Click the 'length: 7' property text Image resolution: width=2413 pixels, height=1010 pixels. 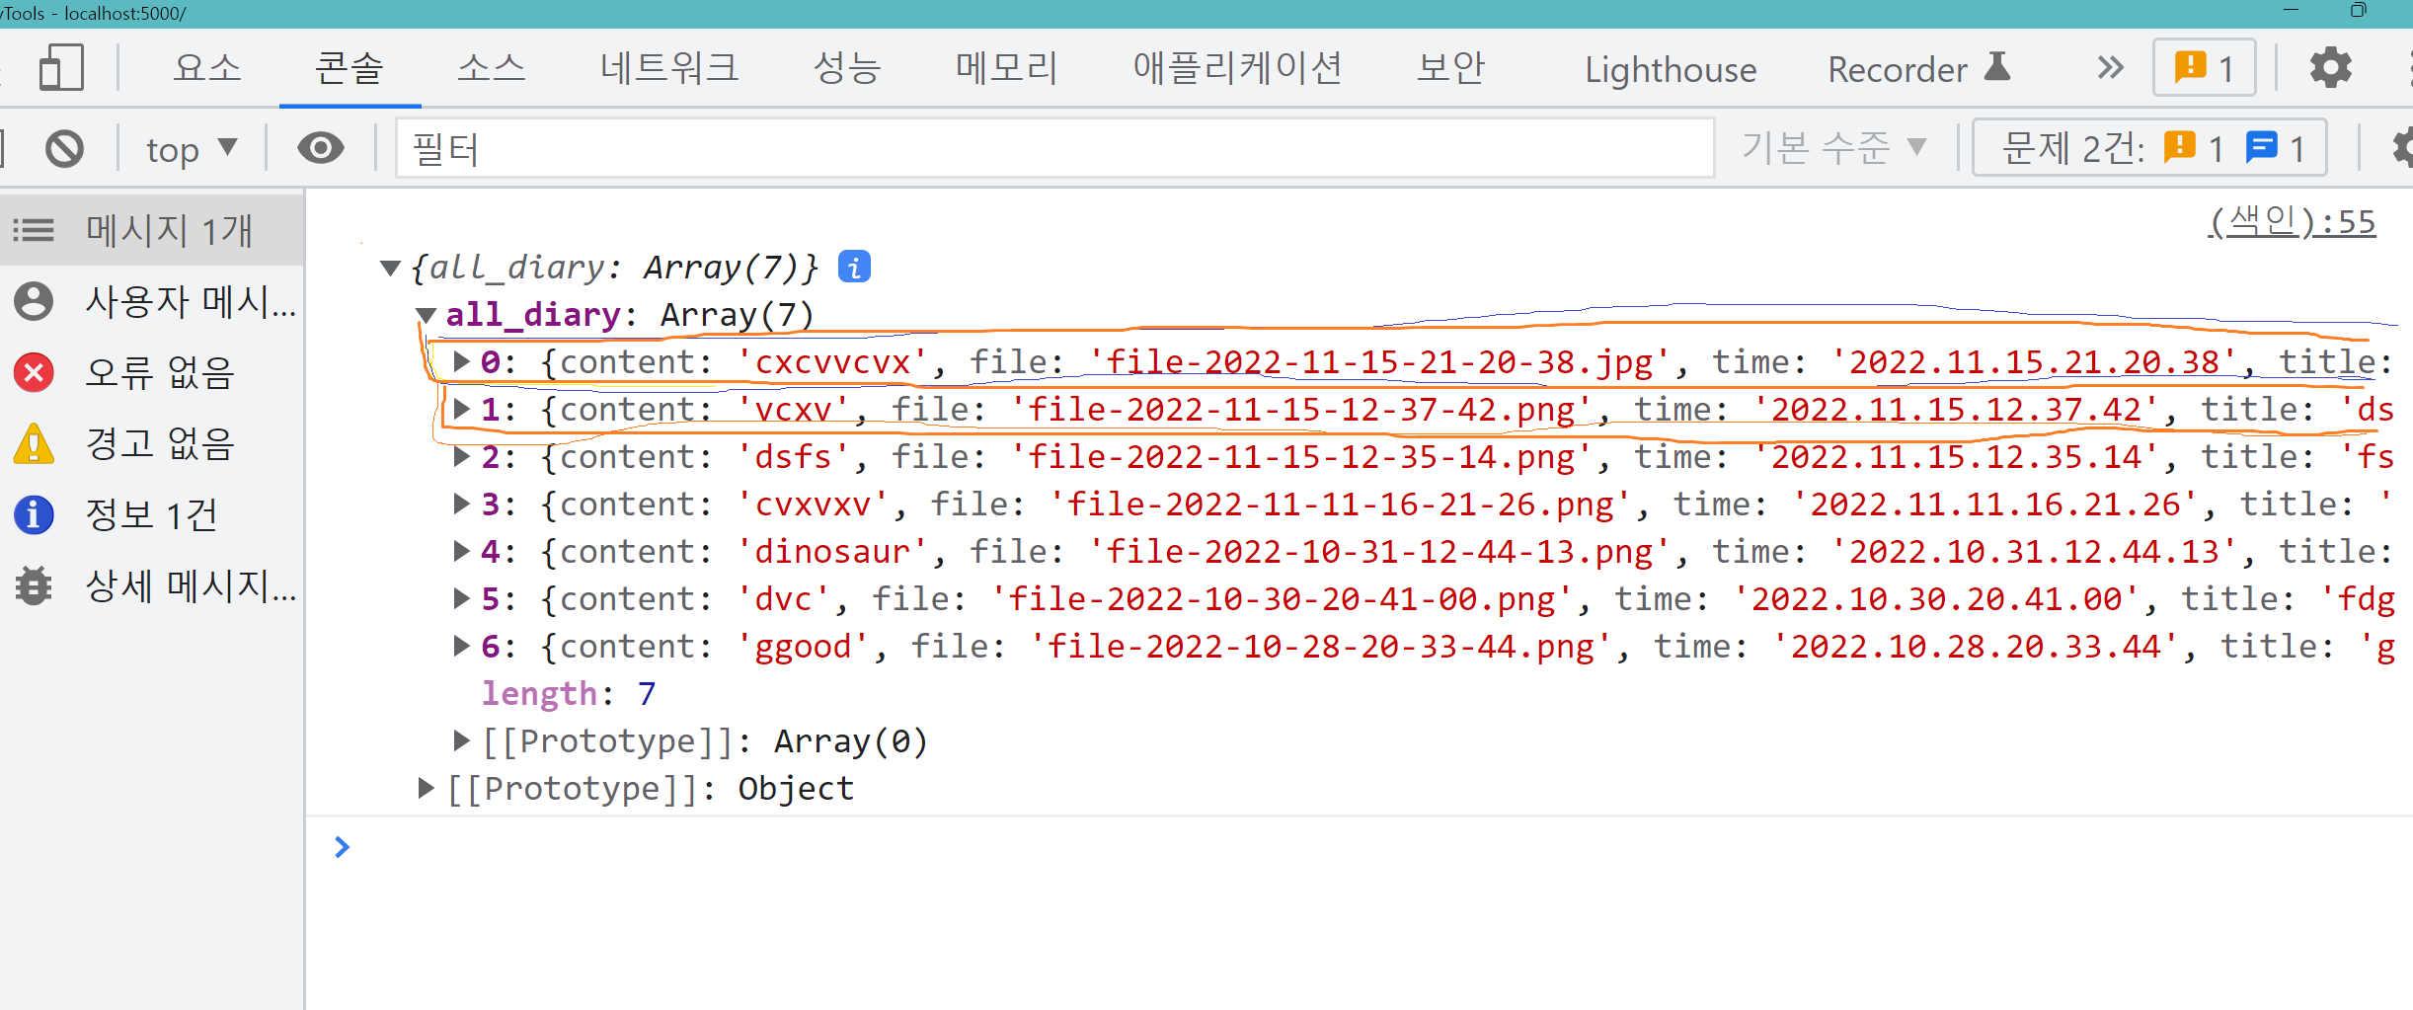569,693
